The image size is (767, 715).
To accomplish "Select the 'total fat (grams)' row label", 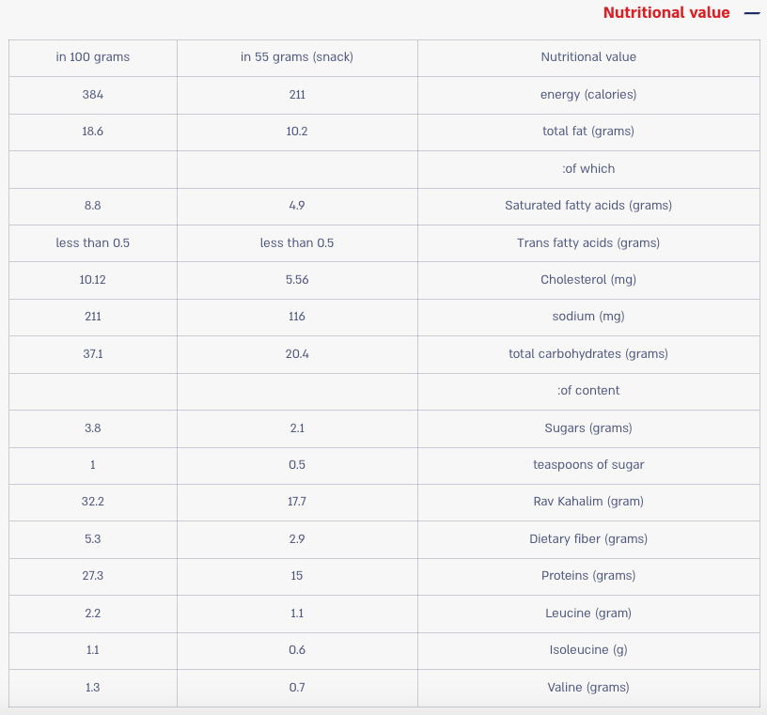I will coord(588,132).
